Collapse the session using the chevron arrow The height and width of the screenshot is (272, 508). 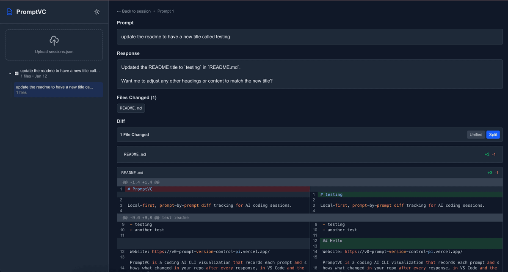click(10, 72)
